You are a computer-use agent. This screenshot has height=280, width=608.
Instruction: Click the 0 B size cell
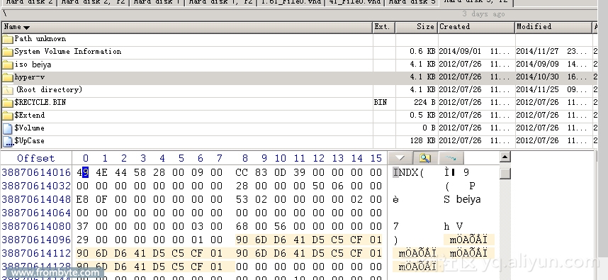(429, 128)
